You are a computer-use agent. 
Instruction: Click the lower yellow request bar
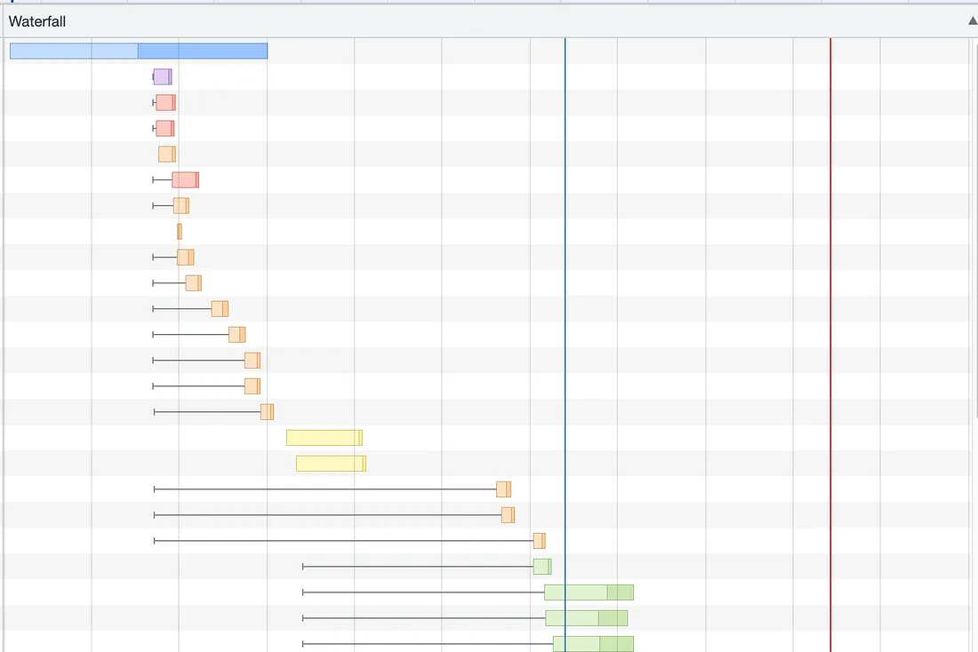pyautogui.click(x=331, y=464)
